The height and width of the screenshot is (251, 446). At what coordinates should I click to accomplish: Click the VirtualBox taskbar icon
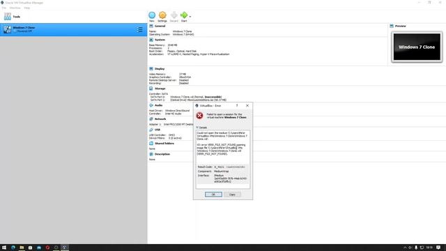coord(65,248)
